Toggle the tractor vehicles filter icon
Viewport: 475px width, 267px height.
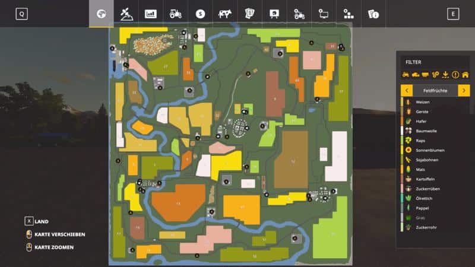[406, 75]
